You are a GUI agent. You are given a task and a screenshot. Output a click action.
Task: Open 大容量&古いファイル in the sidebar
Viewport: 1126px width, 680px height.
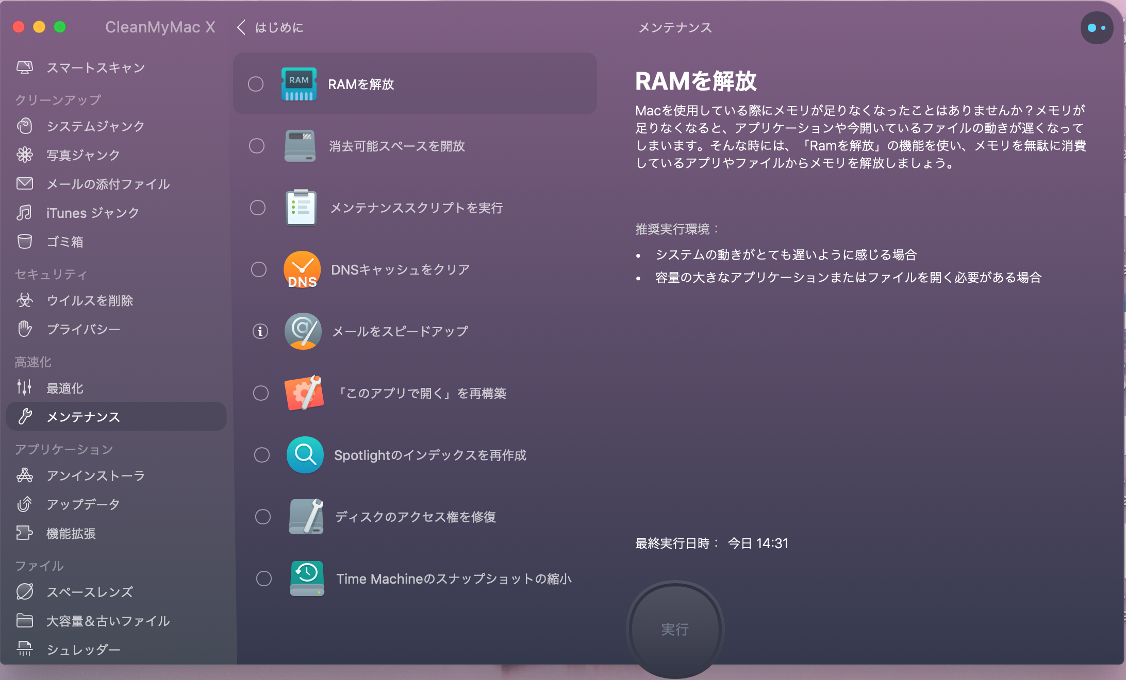click(117, 620)
